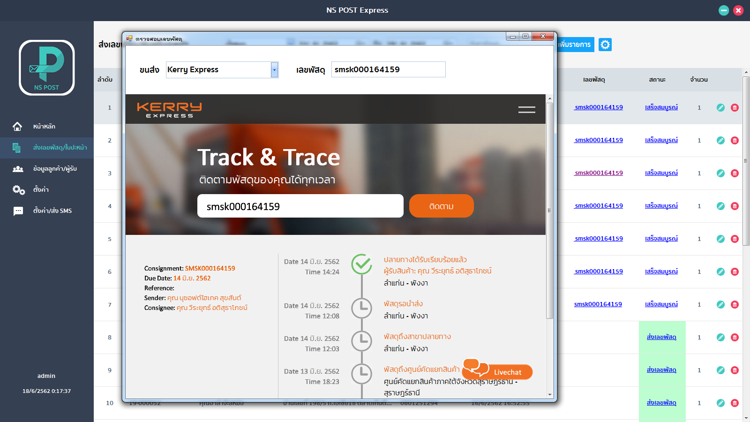Image resolution: width=750 pixels, height=422 pixels.
Task: Click ส่งเลขพัสดุ link in row 9
Action: [661, 370]
